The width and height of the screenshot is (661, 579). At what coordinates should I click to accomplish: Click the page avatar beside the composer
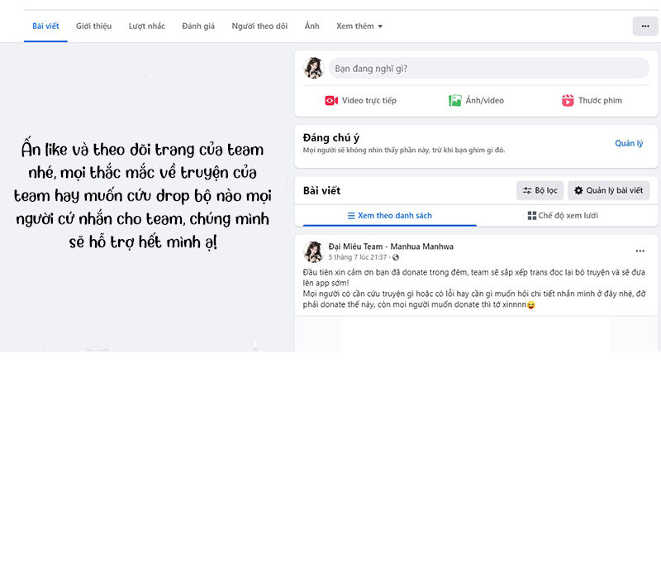click(314, 68)
